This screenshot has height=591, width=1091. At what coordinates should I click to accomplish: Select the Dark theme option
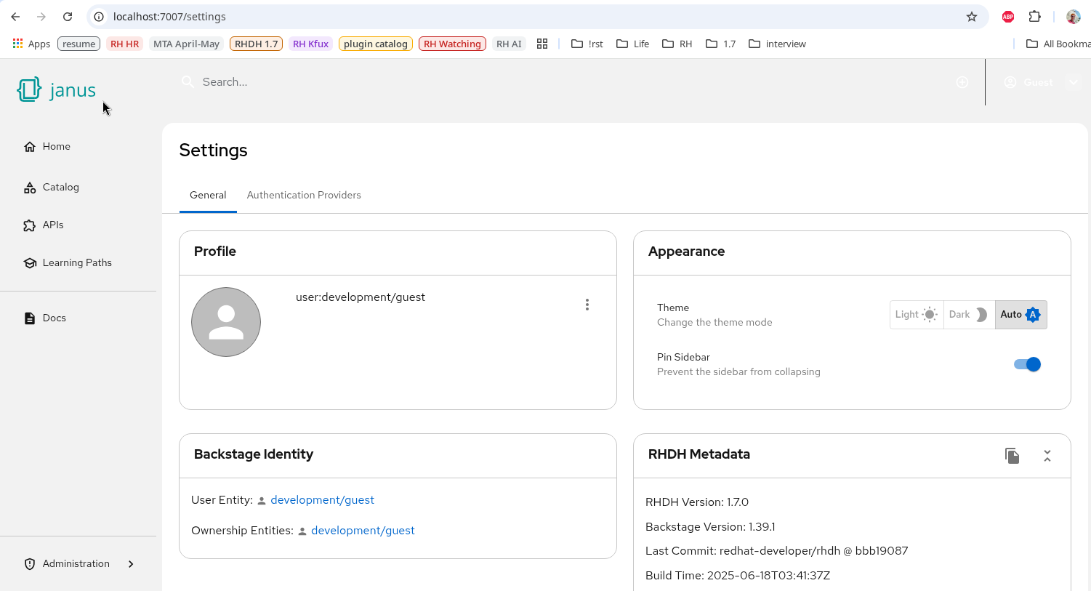[968, 315]
